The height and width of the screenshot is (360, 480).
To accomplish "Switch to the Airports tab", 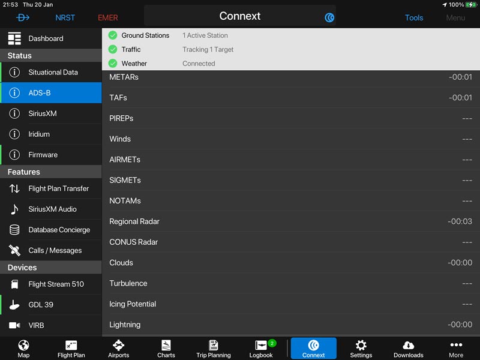I will [118, 349].
